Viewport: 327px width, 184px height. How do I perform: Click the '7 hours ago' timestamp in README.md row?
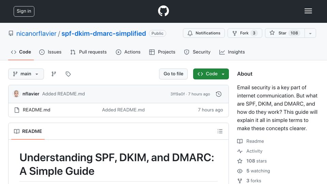pos(211,110)
